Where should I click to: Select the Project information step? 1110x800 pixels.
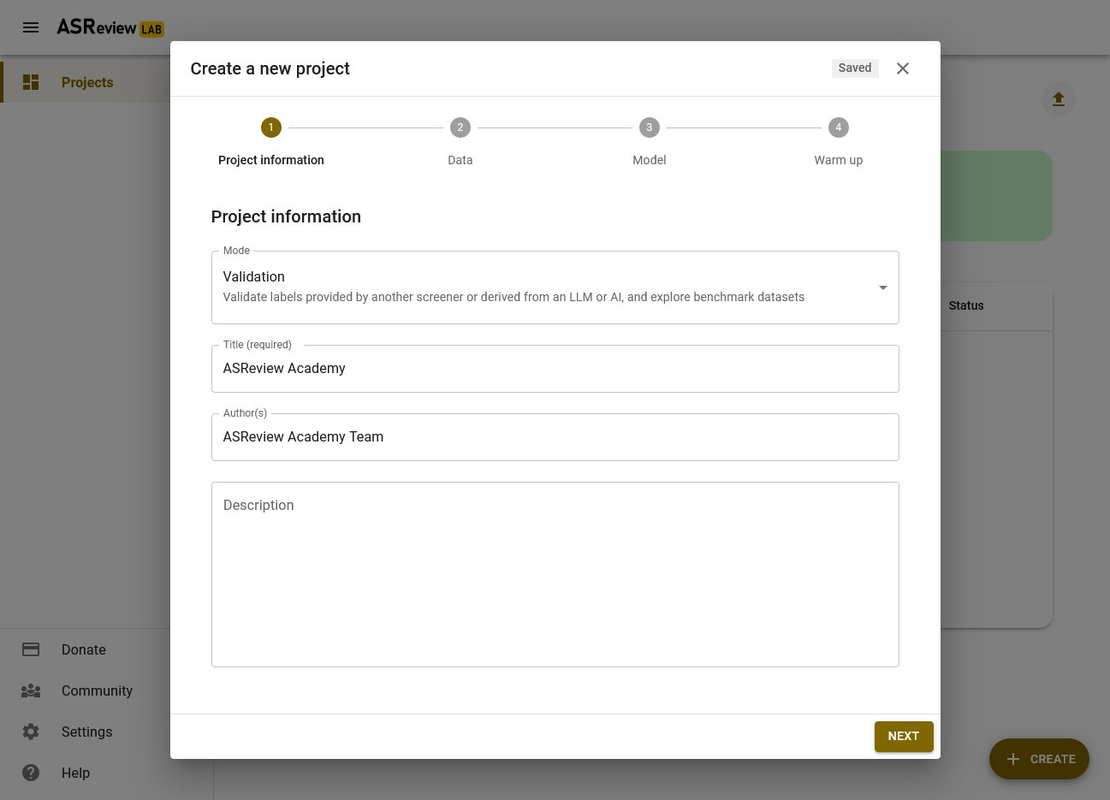click(x=271, y=142)
